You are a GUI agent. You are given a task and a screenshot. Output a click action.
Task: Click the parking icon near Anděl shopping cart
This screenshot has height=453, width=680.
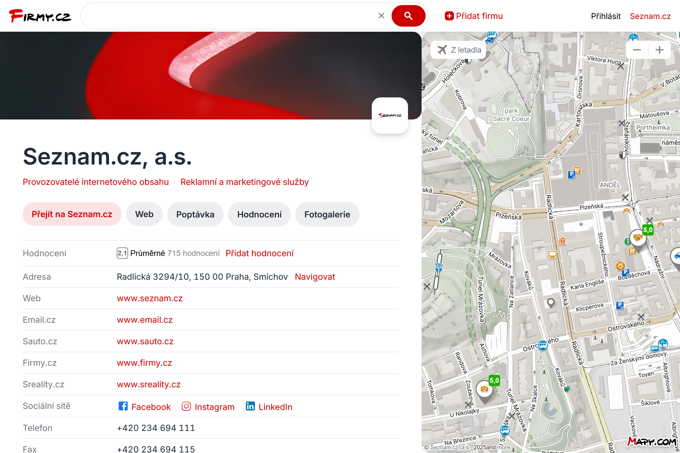[571, 174]
